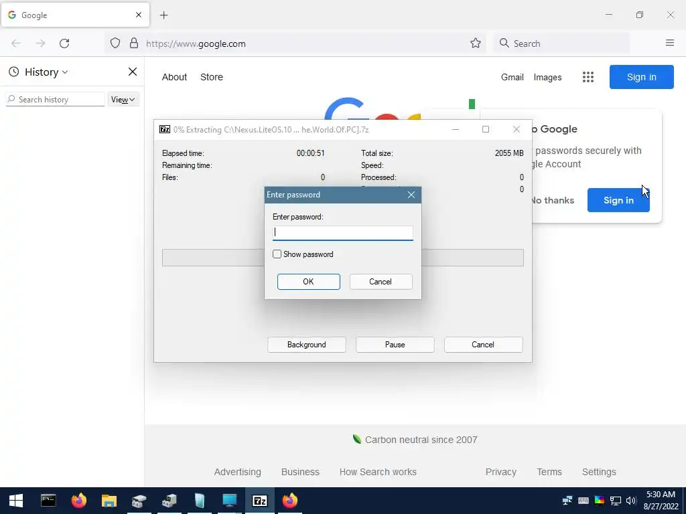Open the Windows Start menu
This screenshot has height=514, width=686.
point(16,501)
